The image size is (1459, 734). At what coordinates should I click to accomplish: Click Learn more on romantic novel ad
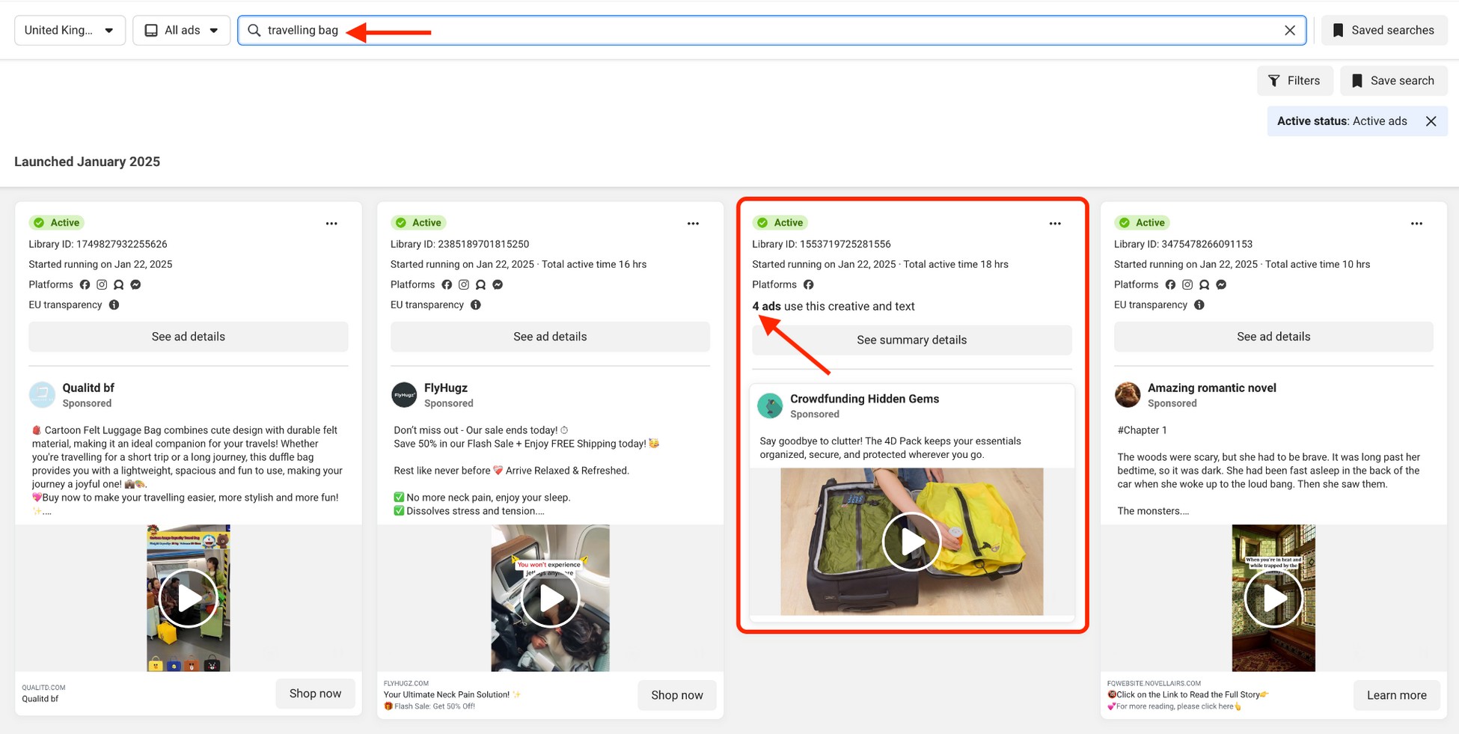click(1396, 695)
